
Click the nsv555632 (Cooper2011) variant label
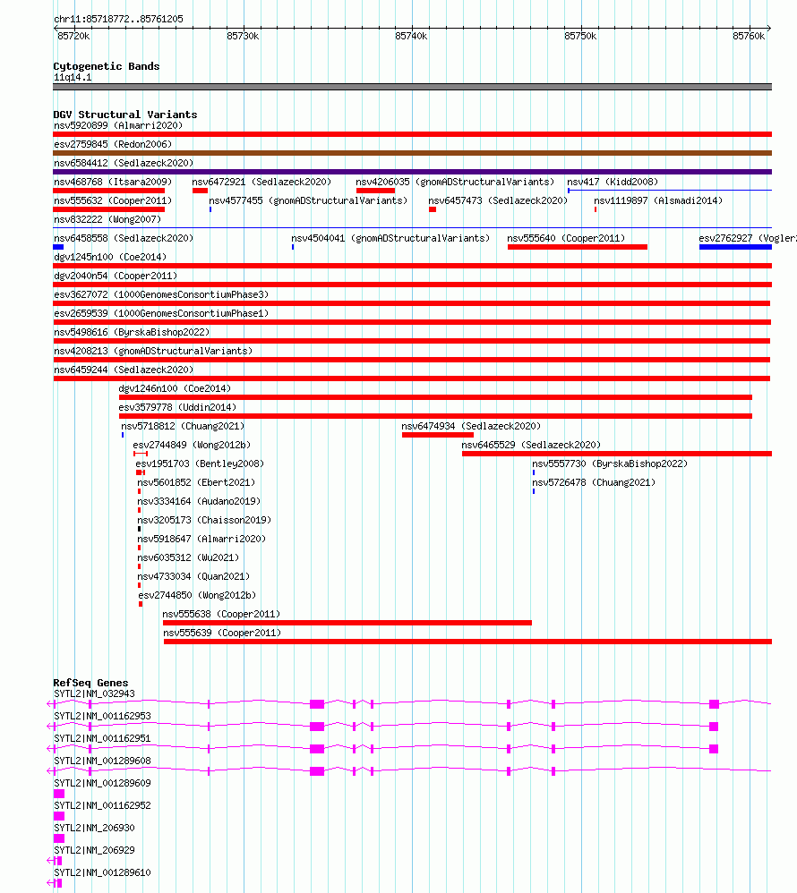(113, 200)
